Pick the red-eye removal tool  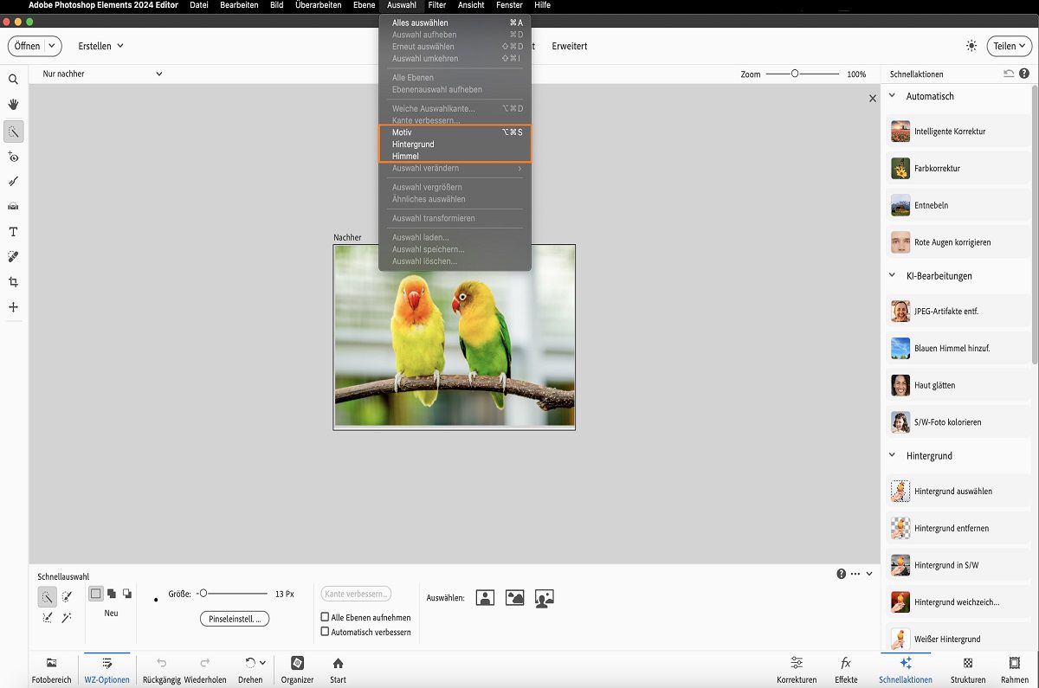point(13,157)
